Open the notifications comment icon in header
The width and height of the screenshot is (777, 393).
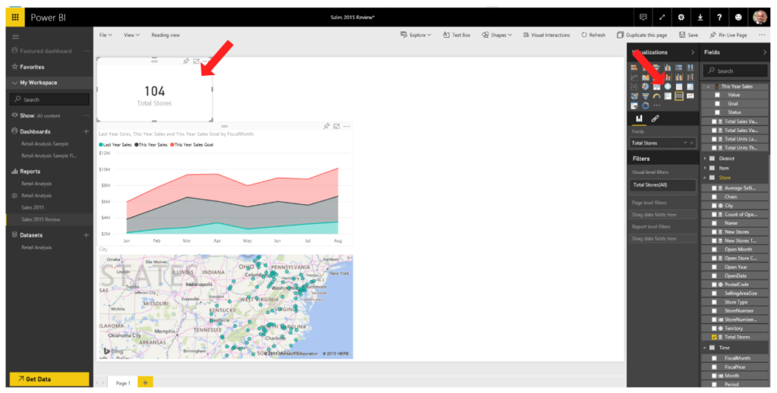pyautogui.click(x=643, y=17)
